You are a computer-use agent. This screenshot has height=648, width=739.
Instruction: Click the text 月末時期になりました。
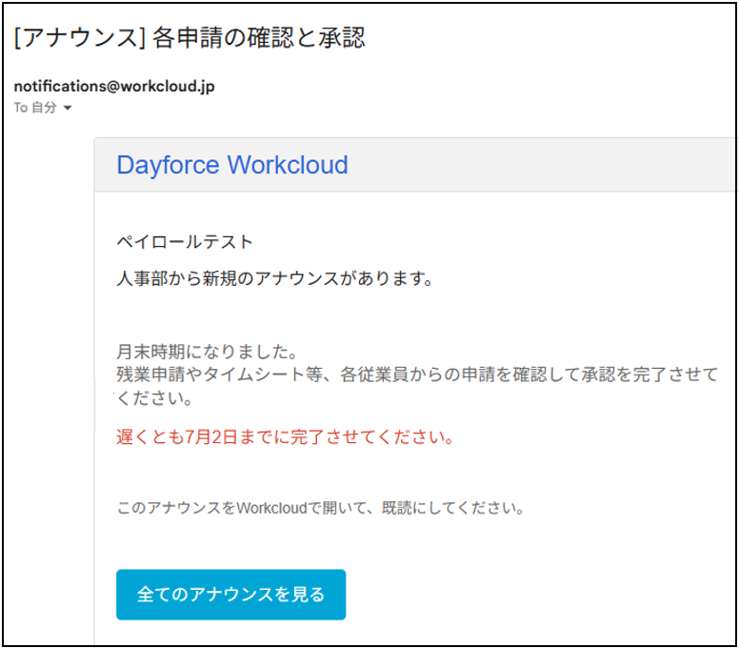point(207,352)
